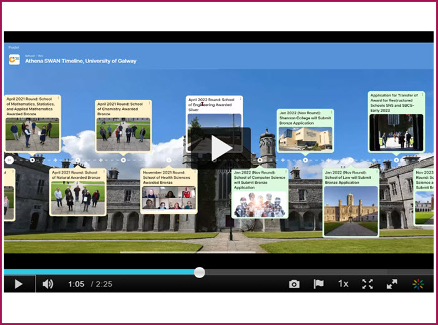Image resolution: width=438 pixels, height=325 pixels.
Task: Open School of Computer Science card
Action: (260, 193)
